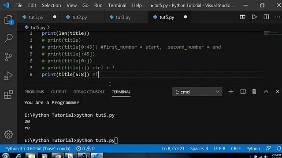This screenshot has width=282, height=158.
Task: Click line 7 comment with ctrl + ?
Action: pos(78,68)
